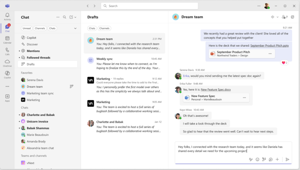The image size is (300, 170).
Task: Send the drafted message with the Send icon
Action: point(287,159)
